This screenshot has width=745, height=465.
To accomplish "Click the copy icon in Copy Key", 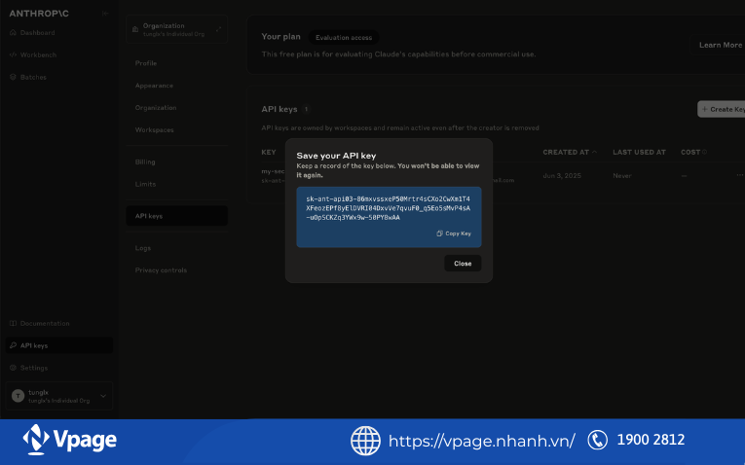I will (439, 233).
